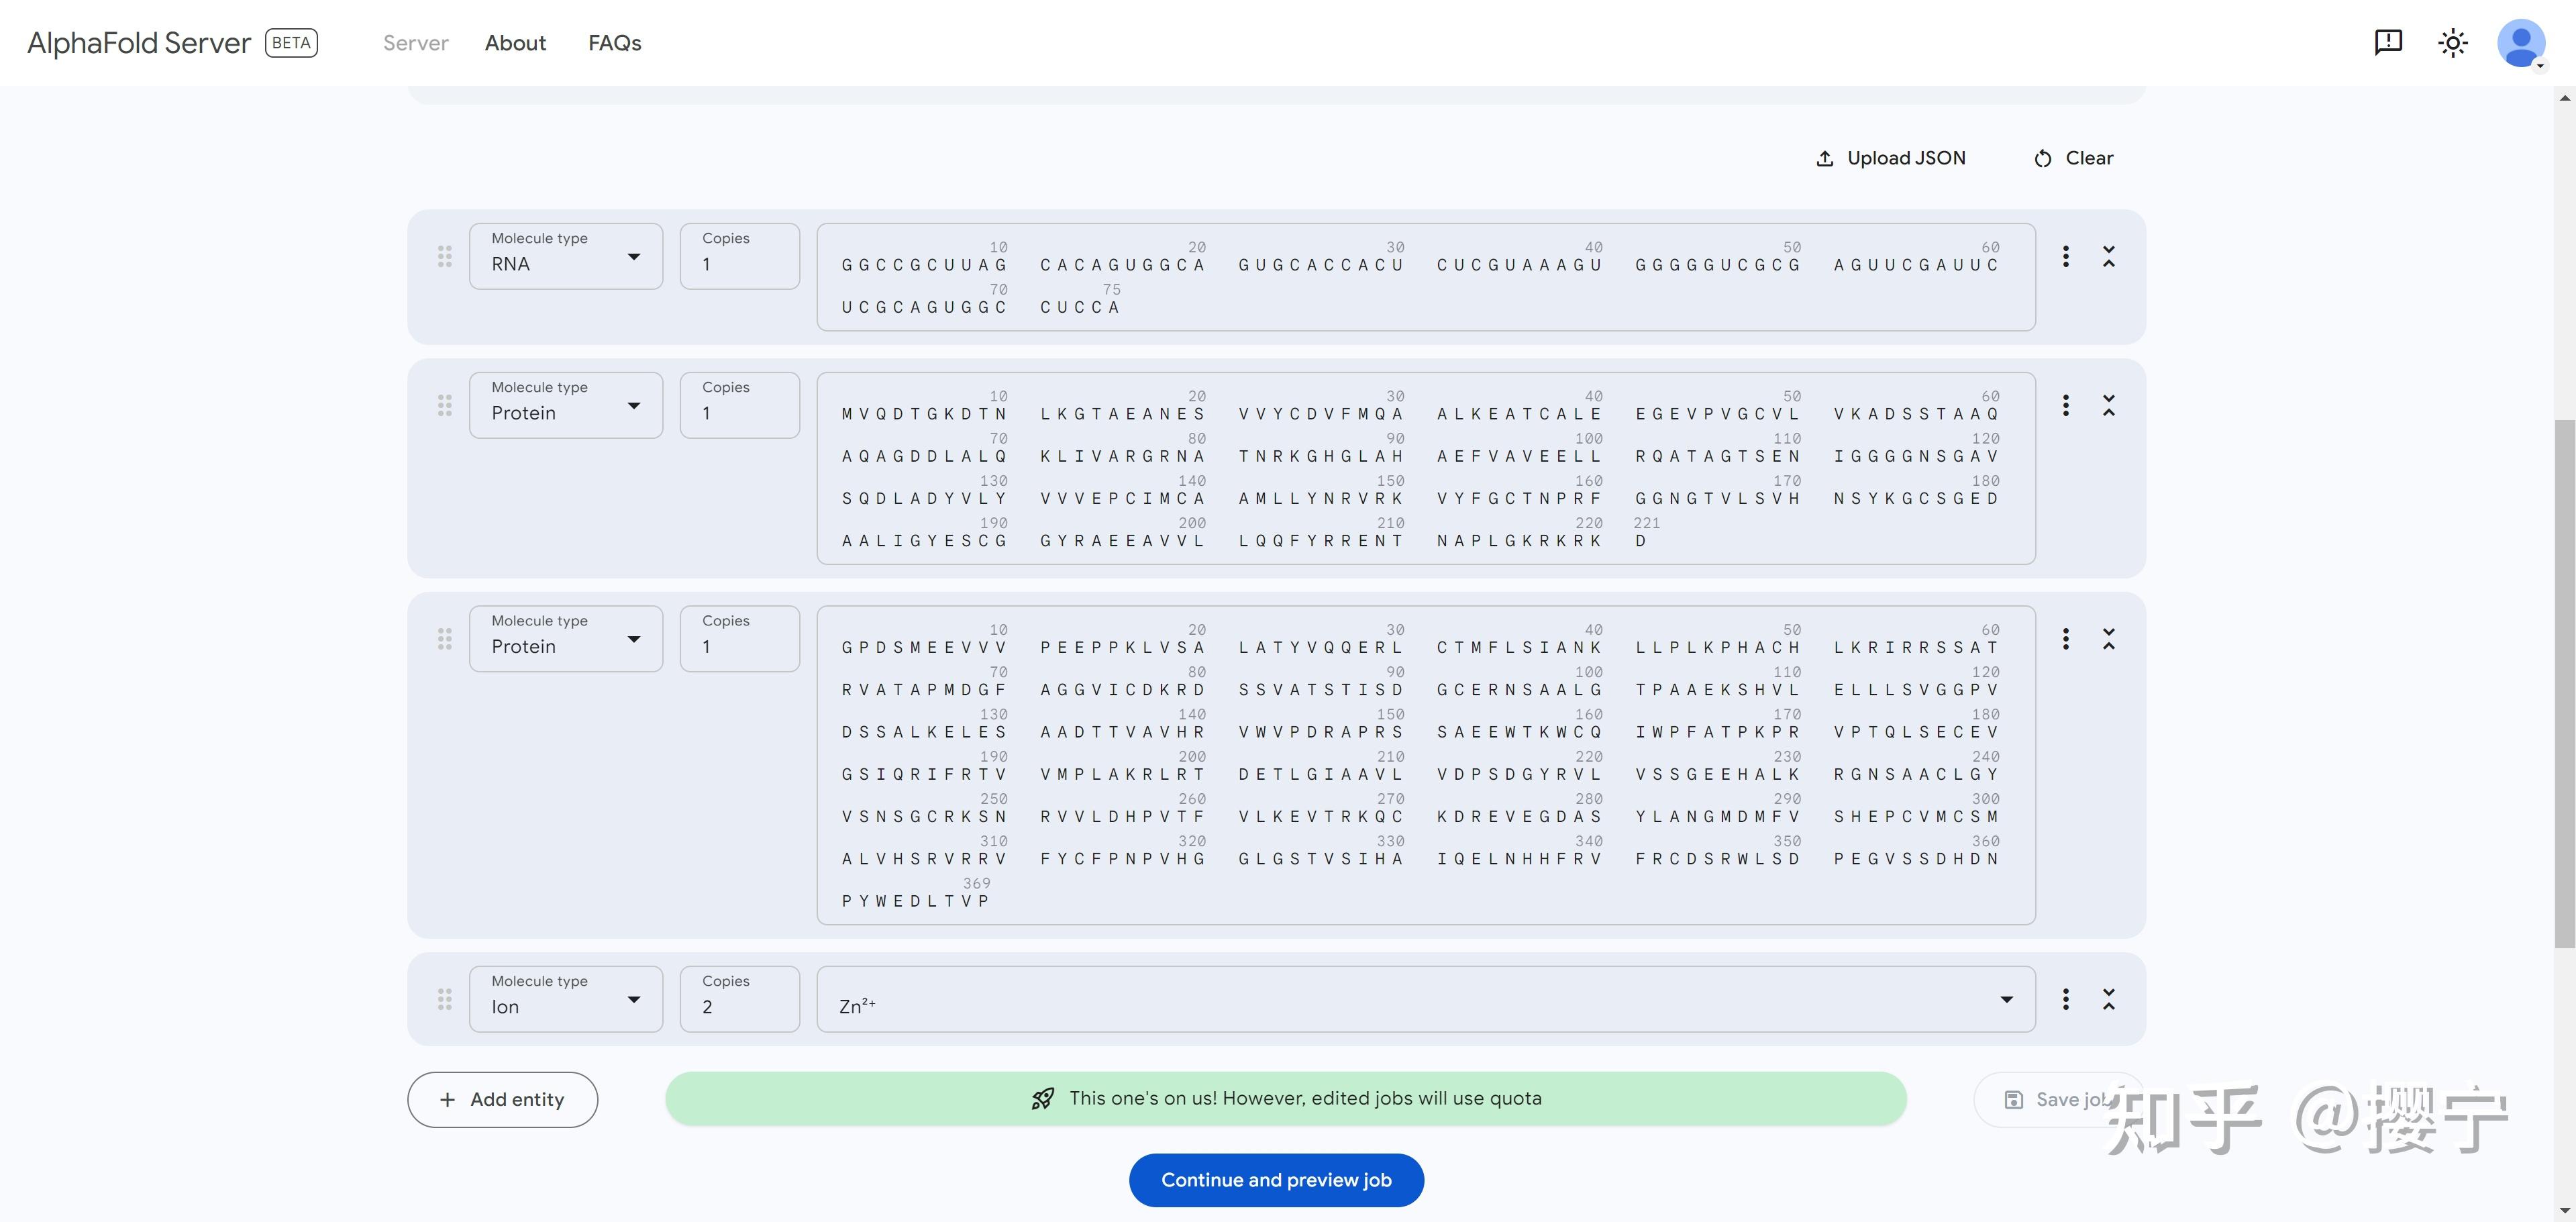Click the Upload JSON icon button
Viewport: 2576px width, 1222px height.
click(x=1889, y=158)
